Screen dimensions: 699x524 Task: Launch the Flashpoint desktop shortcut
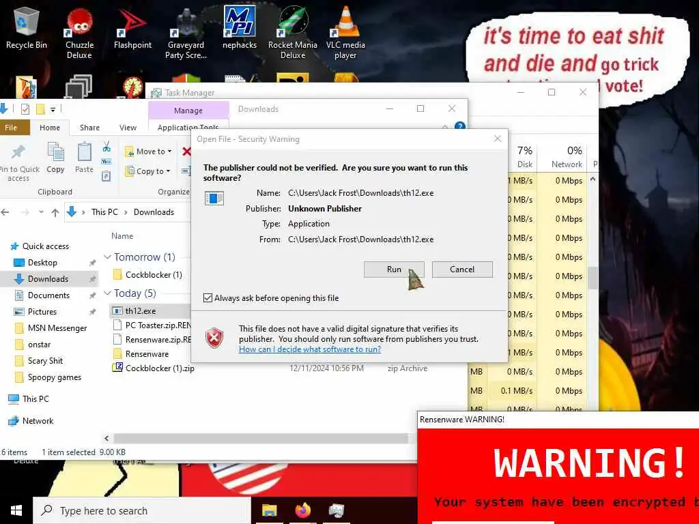[132, 27]
